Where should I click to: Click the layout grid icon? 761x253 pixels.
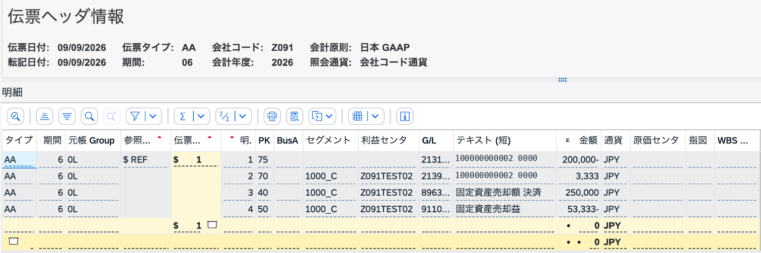tap(358, 116)
